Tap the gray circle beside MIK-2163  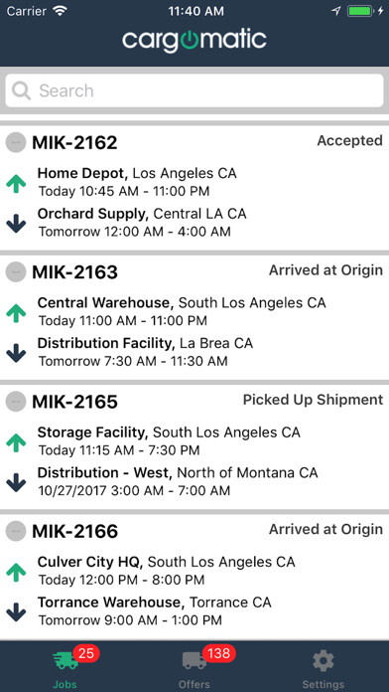pos(16,271)
